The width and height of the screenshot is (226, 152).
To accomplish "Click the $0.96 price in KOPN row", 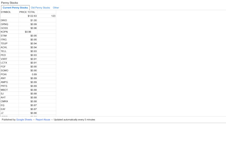I will click(28, 32).
